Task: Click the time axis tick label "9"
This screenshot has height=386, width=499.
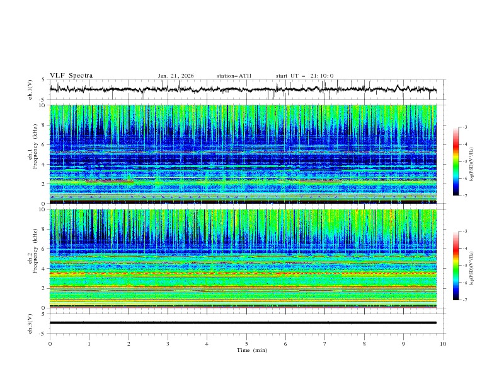Action: (403, 344)
